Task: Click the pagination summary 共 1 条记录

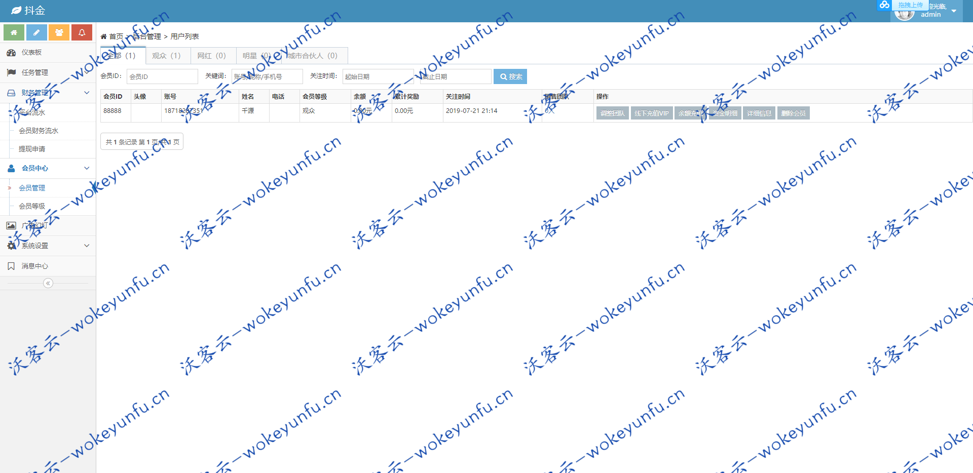Action: pyautogui.click(x=142, y=142)
